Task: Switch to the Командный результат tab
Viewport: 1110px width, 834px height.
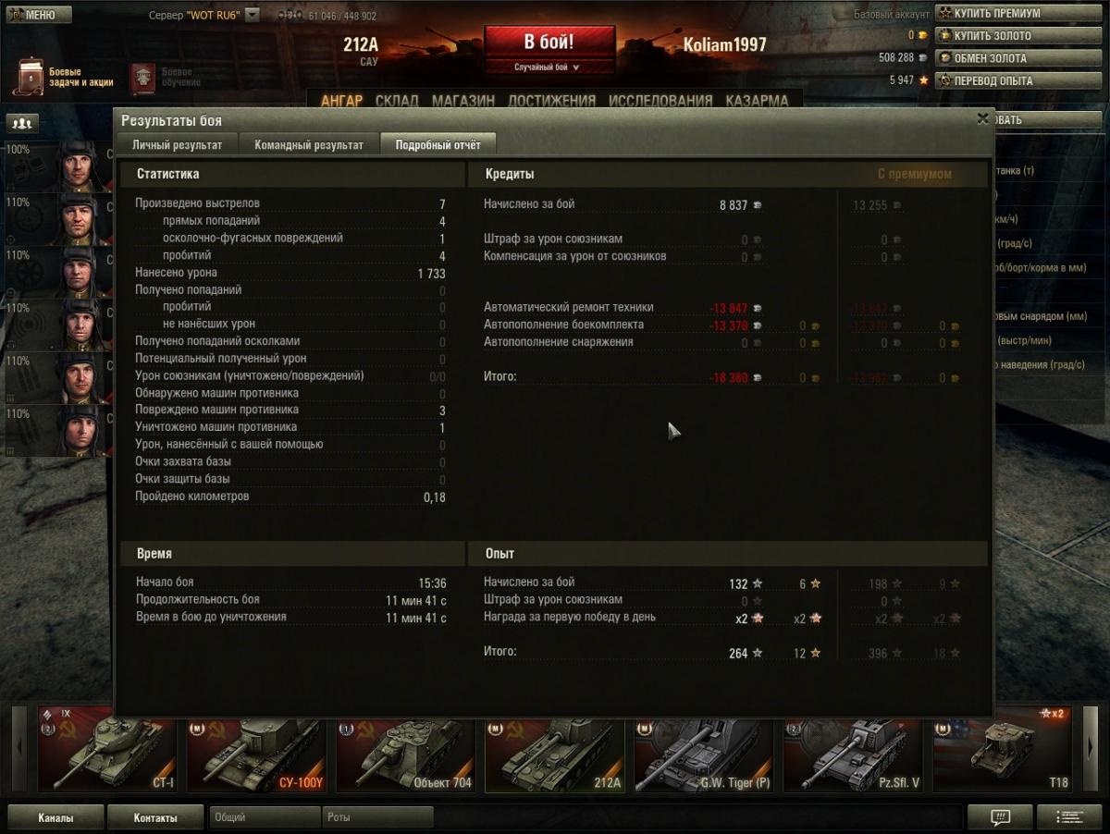Action: point(309,144)
